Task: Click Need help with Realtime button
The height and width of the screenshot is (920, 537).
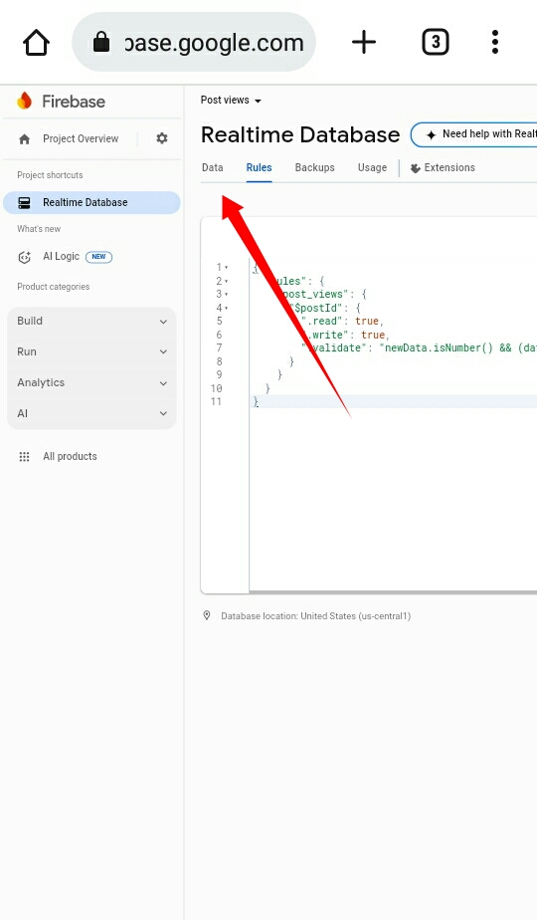Action: [x=473, y=134]
